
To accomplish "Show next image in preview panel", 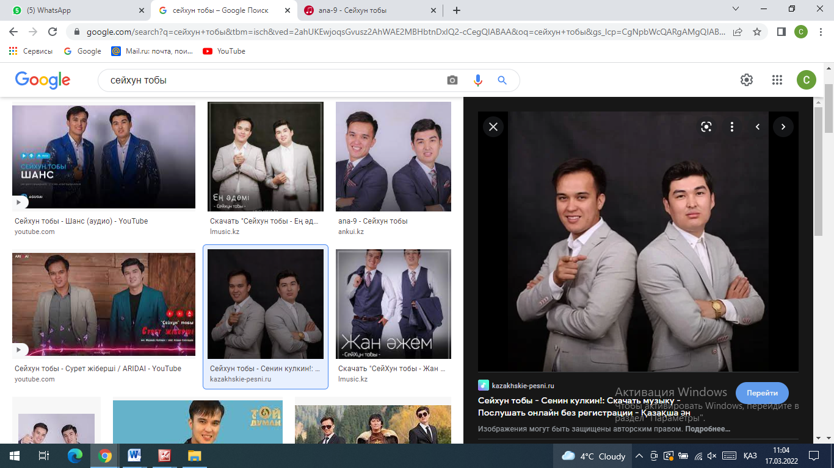I will coord(783,127).
